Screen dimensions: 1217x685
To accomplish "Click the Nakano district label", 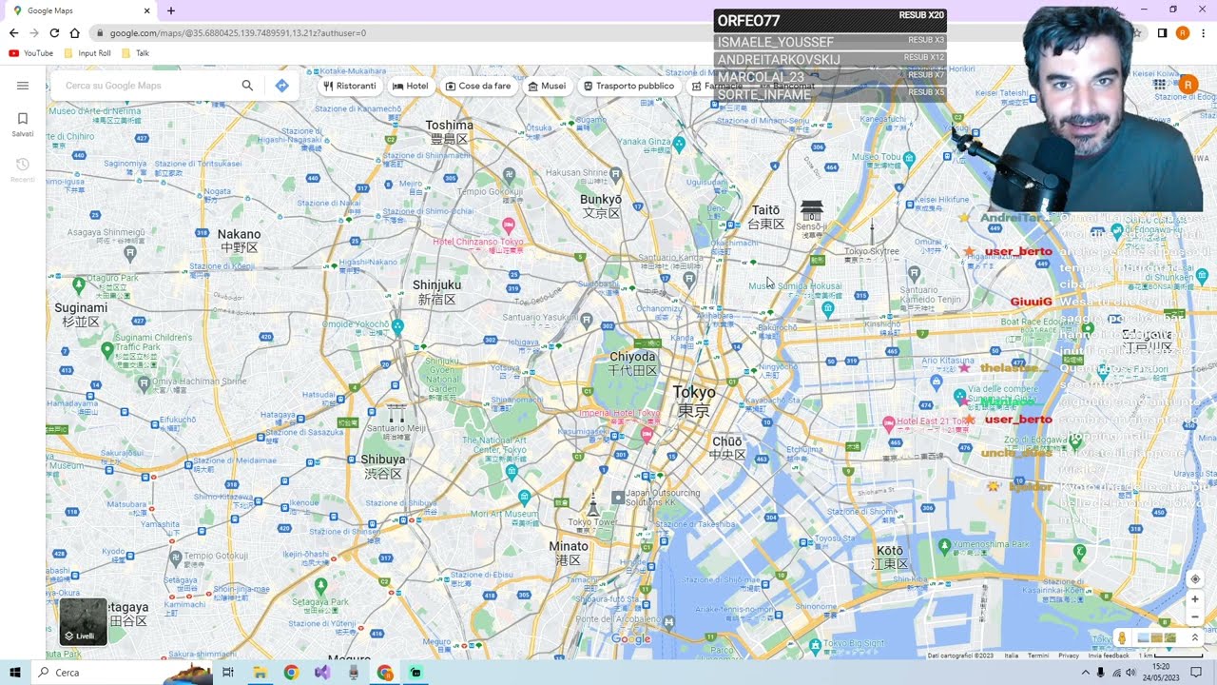I will point(239,241).
